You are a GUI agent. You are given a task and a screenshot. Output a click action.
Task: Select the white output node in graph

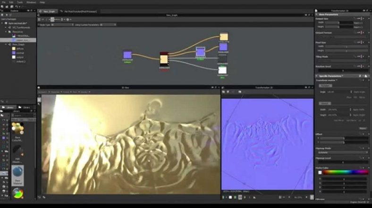[x=222, y=70]
